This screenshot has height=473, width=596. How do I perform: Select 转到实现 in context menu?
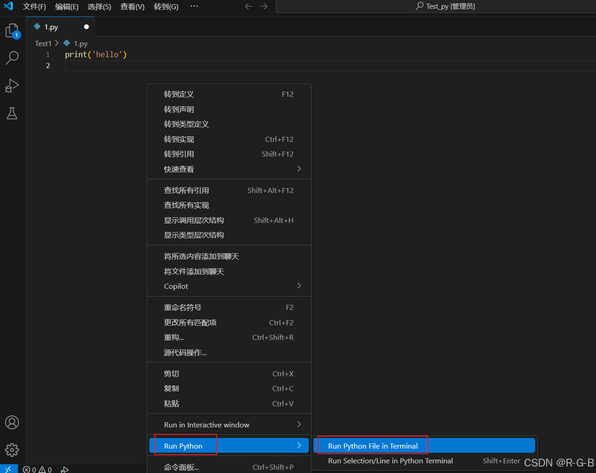(229, 139)
